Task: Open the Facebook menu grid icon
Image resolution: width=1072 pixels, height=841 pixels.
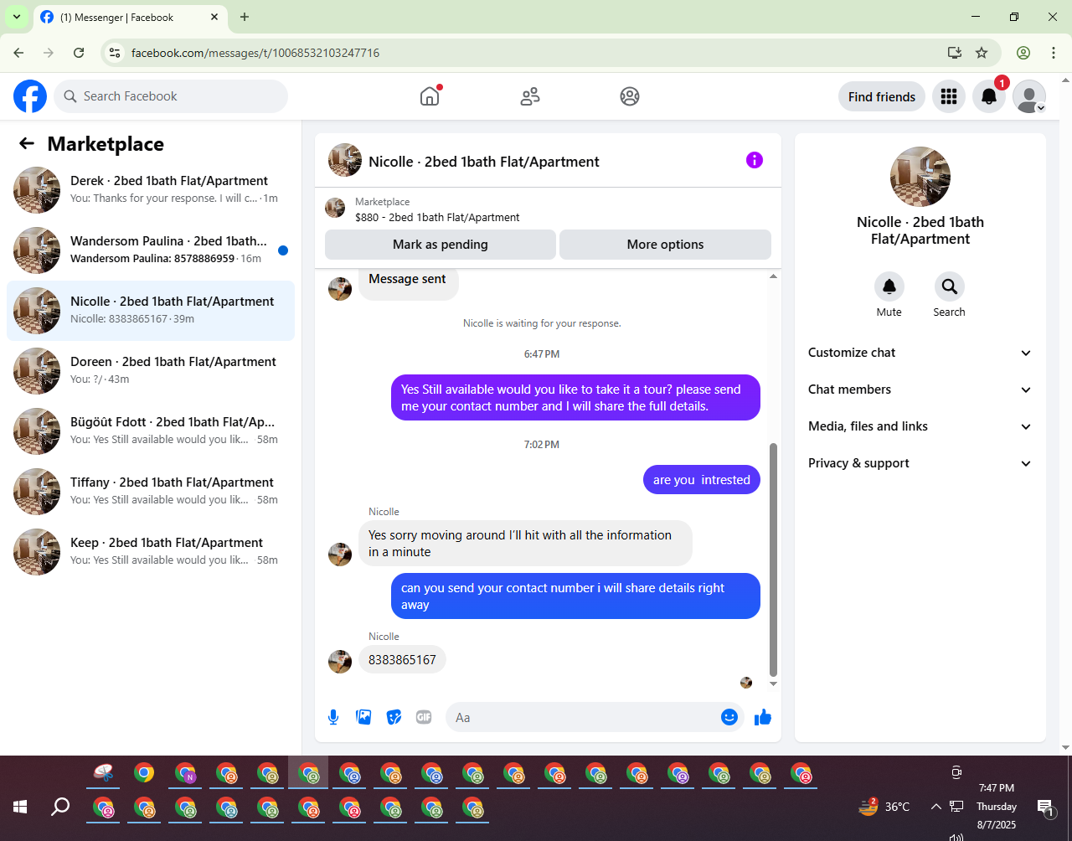Action: point(949,96)
